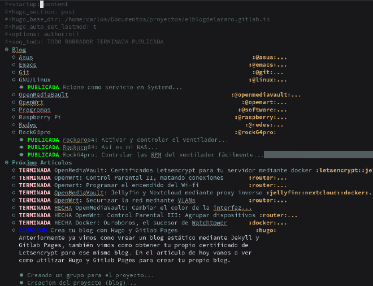
Task: Click the #+options: author:nil line
Action: point(42,34)
